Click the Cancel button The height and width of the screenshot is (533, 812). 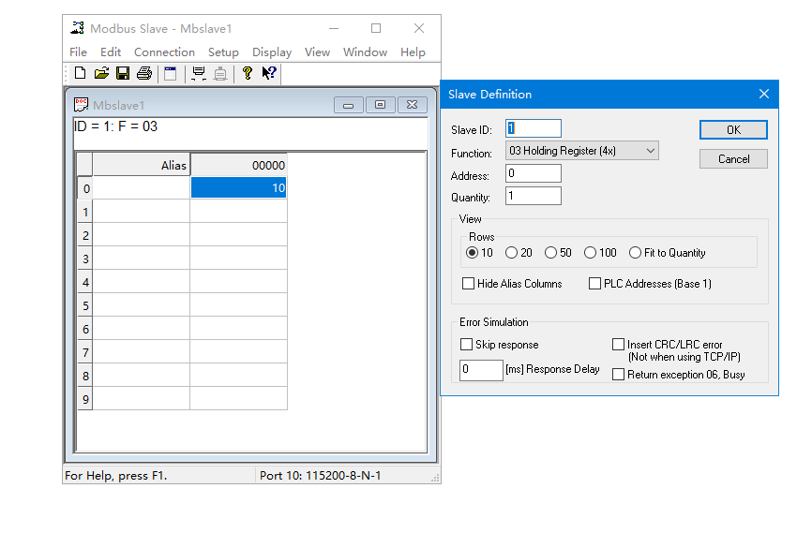(x=733, y=159)
